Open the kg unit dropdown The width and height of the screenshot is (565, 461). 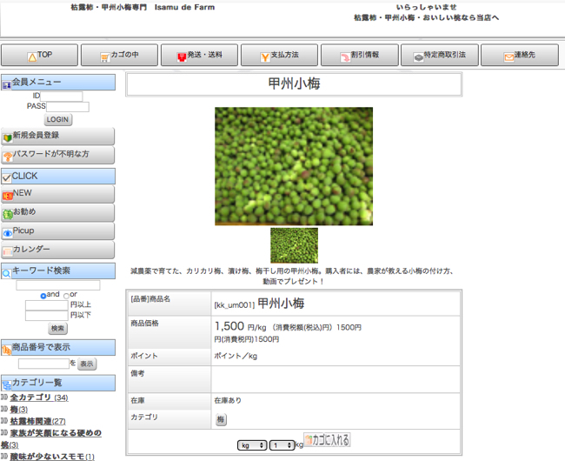pos(253,445)
